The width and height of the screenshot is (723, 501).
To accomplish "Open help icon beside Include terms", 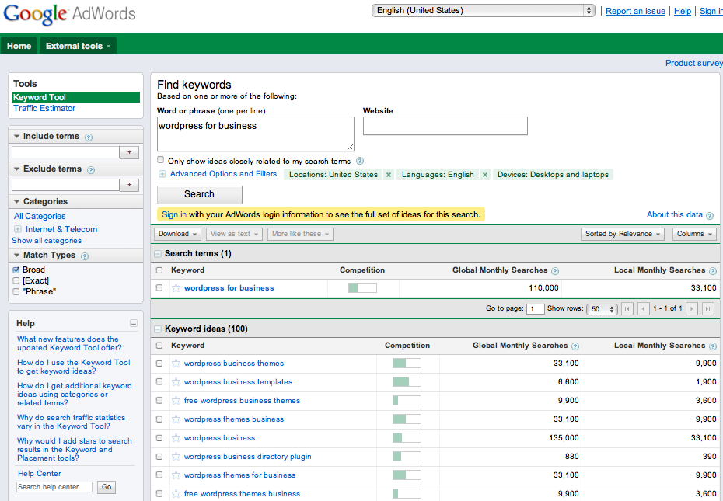I will pyautogui.click(x=89, y=137).
